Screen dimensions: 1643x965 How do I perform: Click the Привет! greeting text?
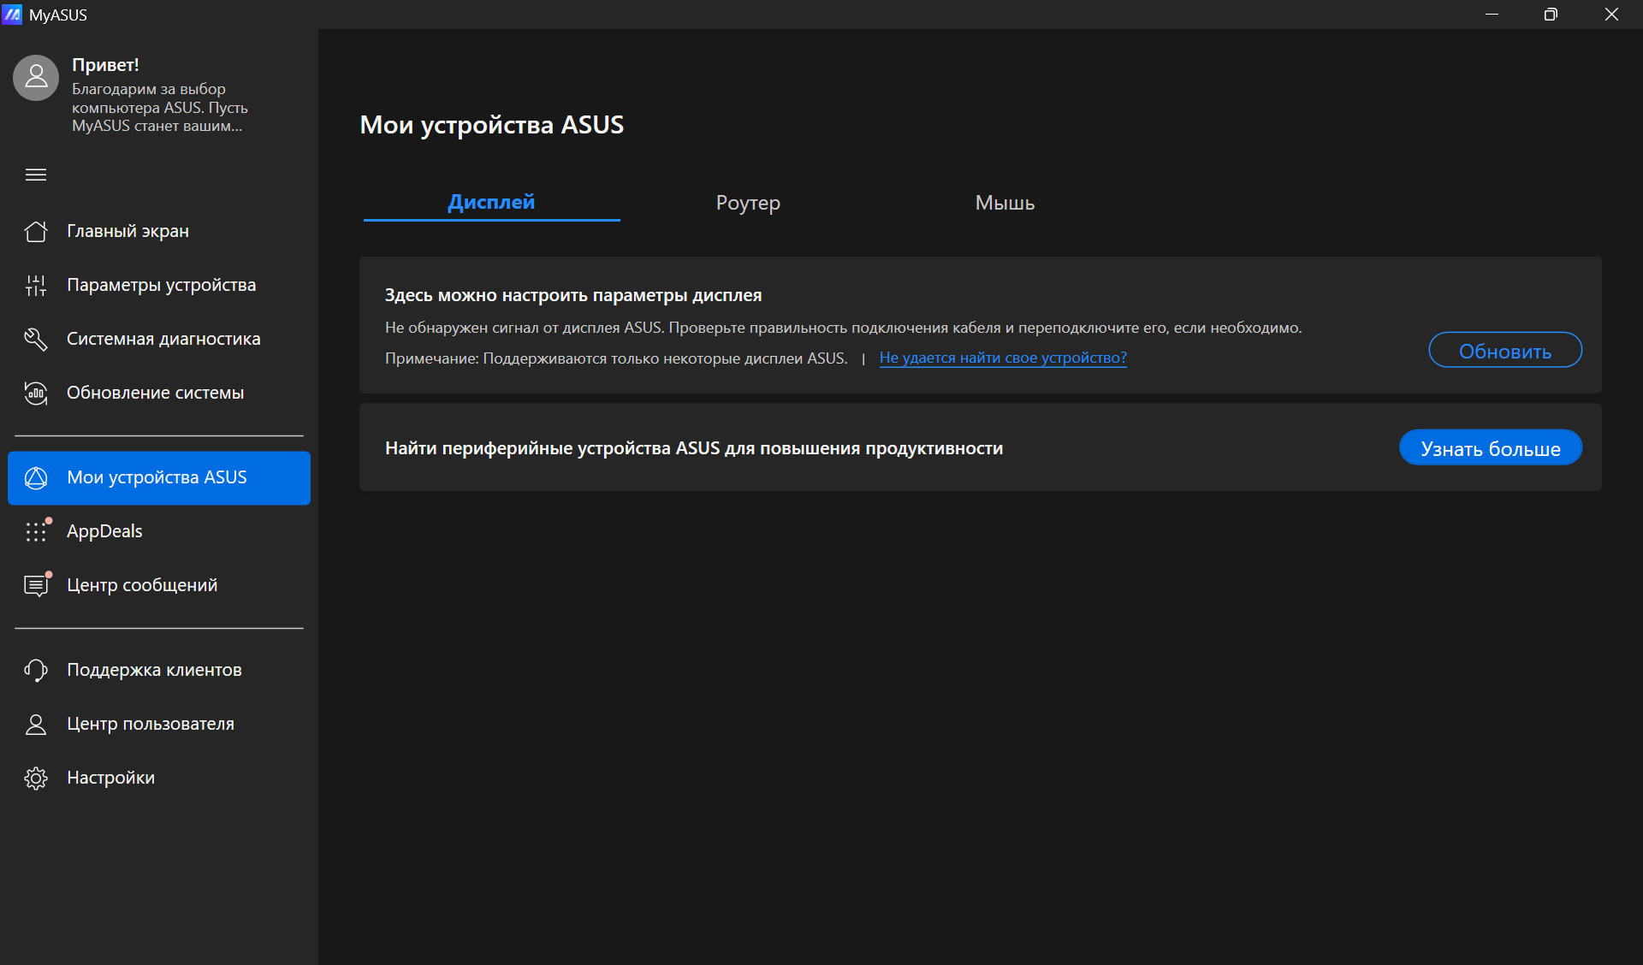105,65
